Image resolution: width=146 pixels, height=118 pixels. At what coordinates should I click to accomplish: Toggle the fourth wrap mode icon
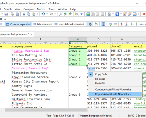coord(102,14)
